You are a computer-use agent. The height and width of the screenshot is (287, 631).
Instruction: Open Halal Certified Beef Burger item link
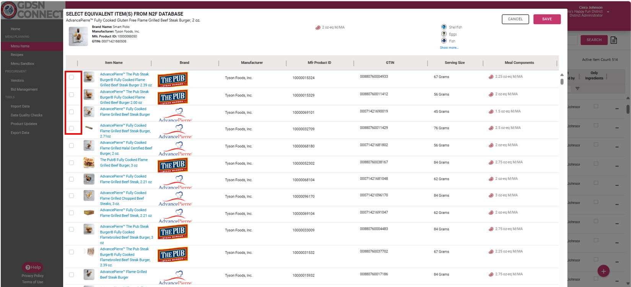126,148
